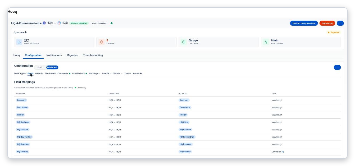Click the HQ Customer field tag
This screenshot has height=166, width=355.
pyautogui.click(x=23, y=122)
